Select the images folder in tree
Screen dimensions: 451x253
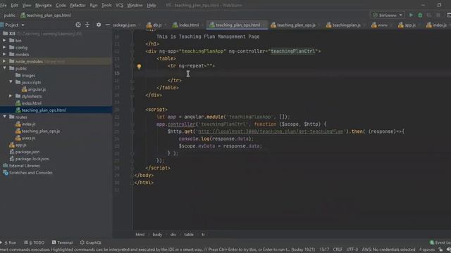click(x=28, y=75)
